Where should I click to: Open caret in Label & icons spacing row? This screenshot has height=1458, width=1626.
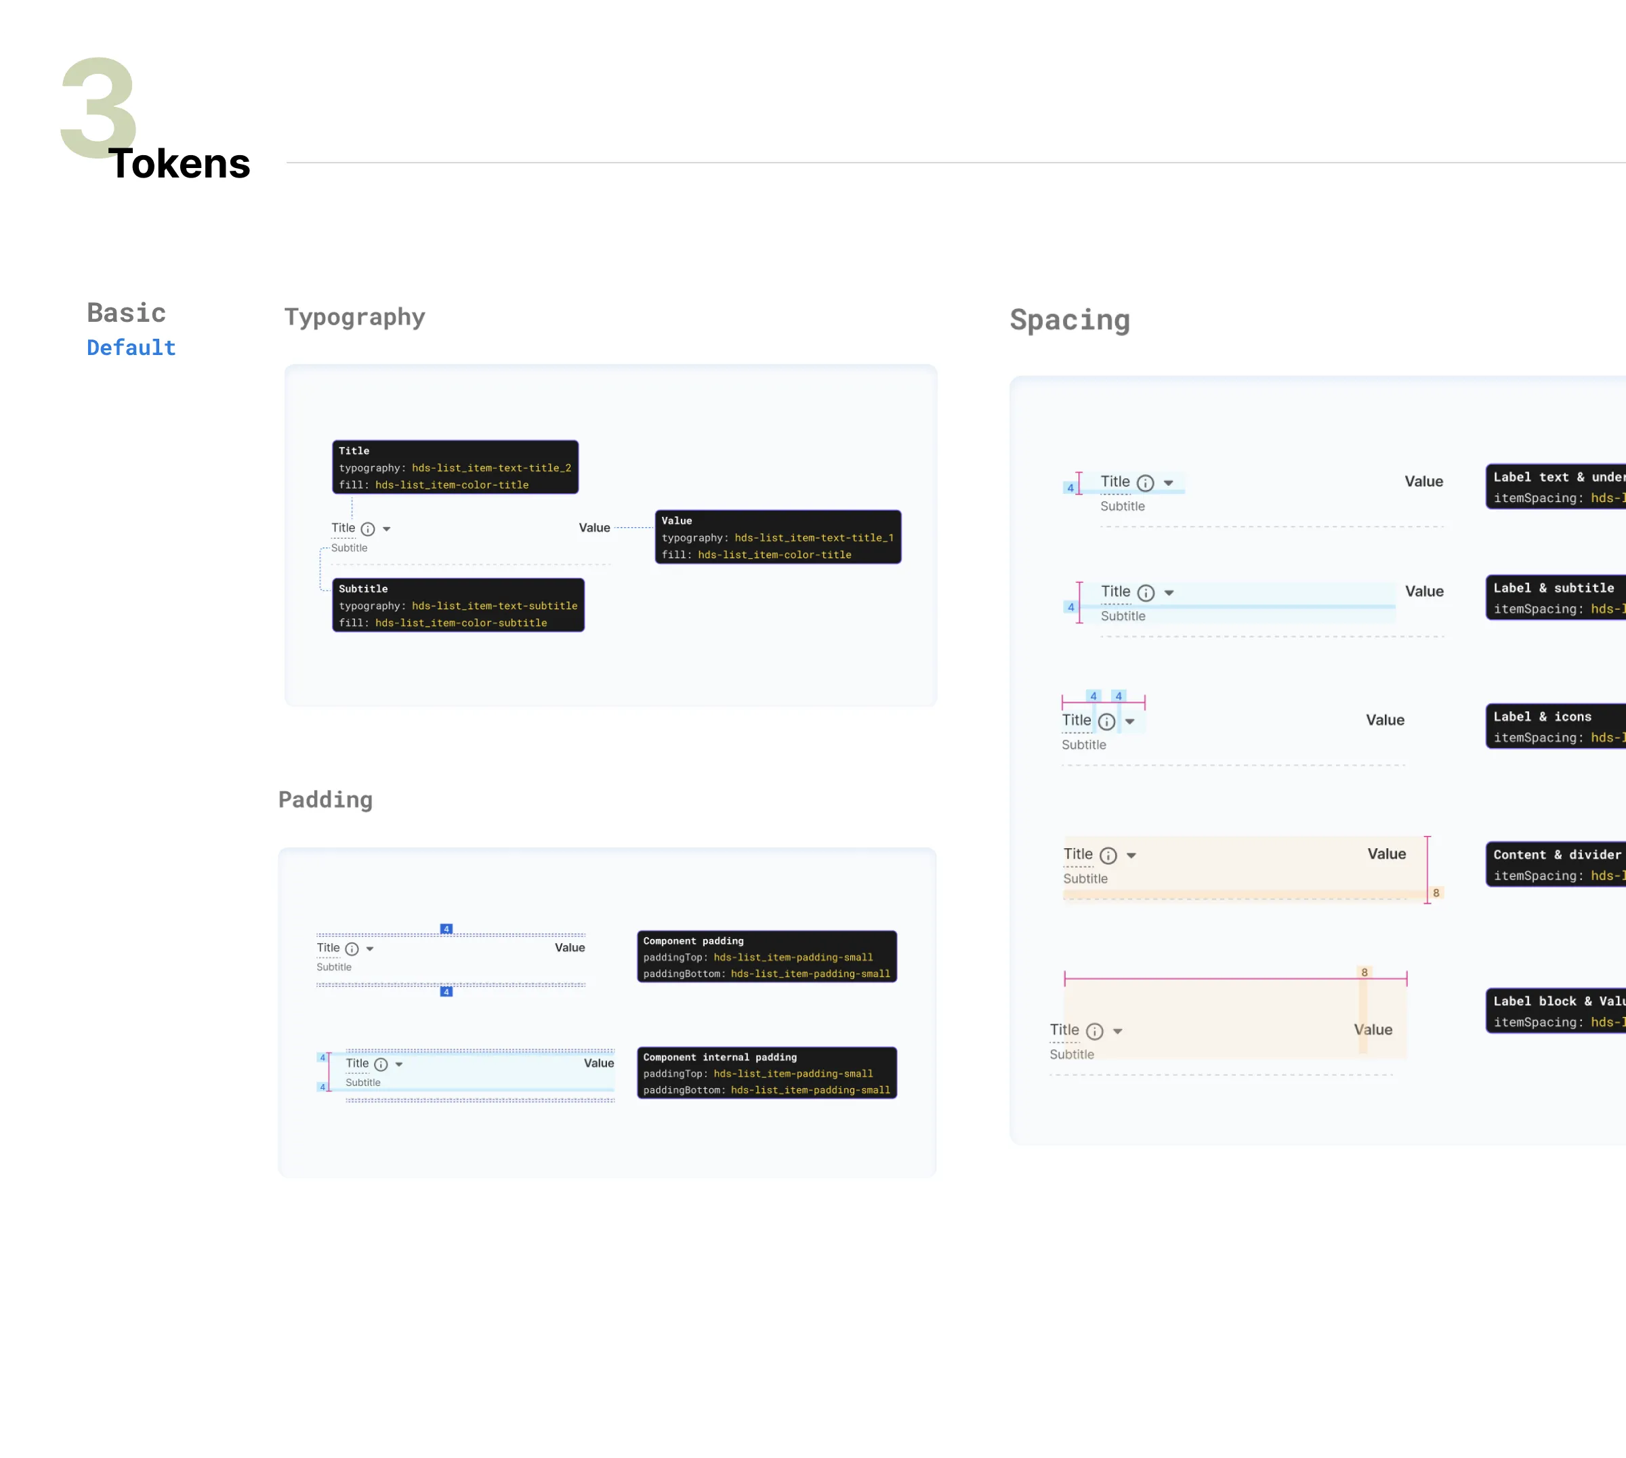tap(1130, 722)
